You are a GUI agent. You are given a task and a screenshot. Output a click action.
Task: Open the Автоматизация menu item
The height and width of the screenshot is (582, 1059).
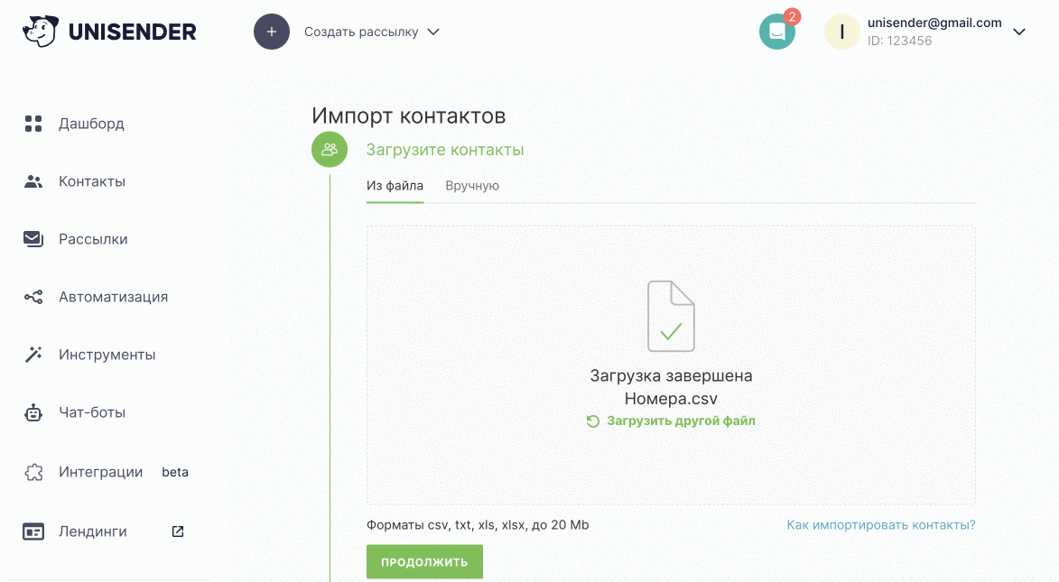pyautogui.click(x=114, y=297)
